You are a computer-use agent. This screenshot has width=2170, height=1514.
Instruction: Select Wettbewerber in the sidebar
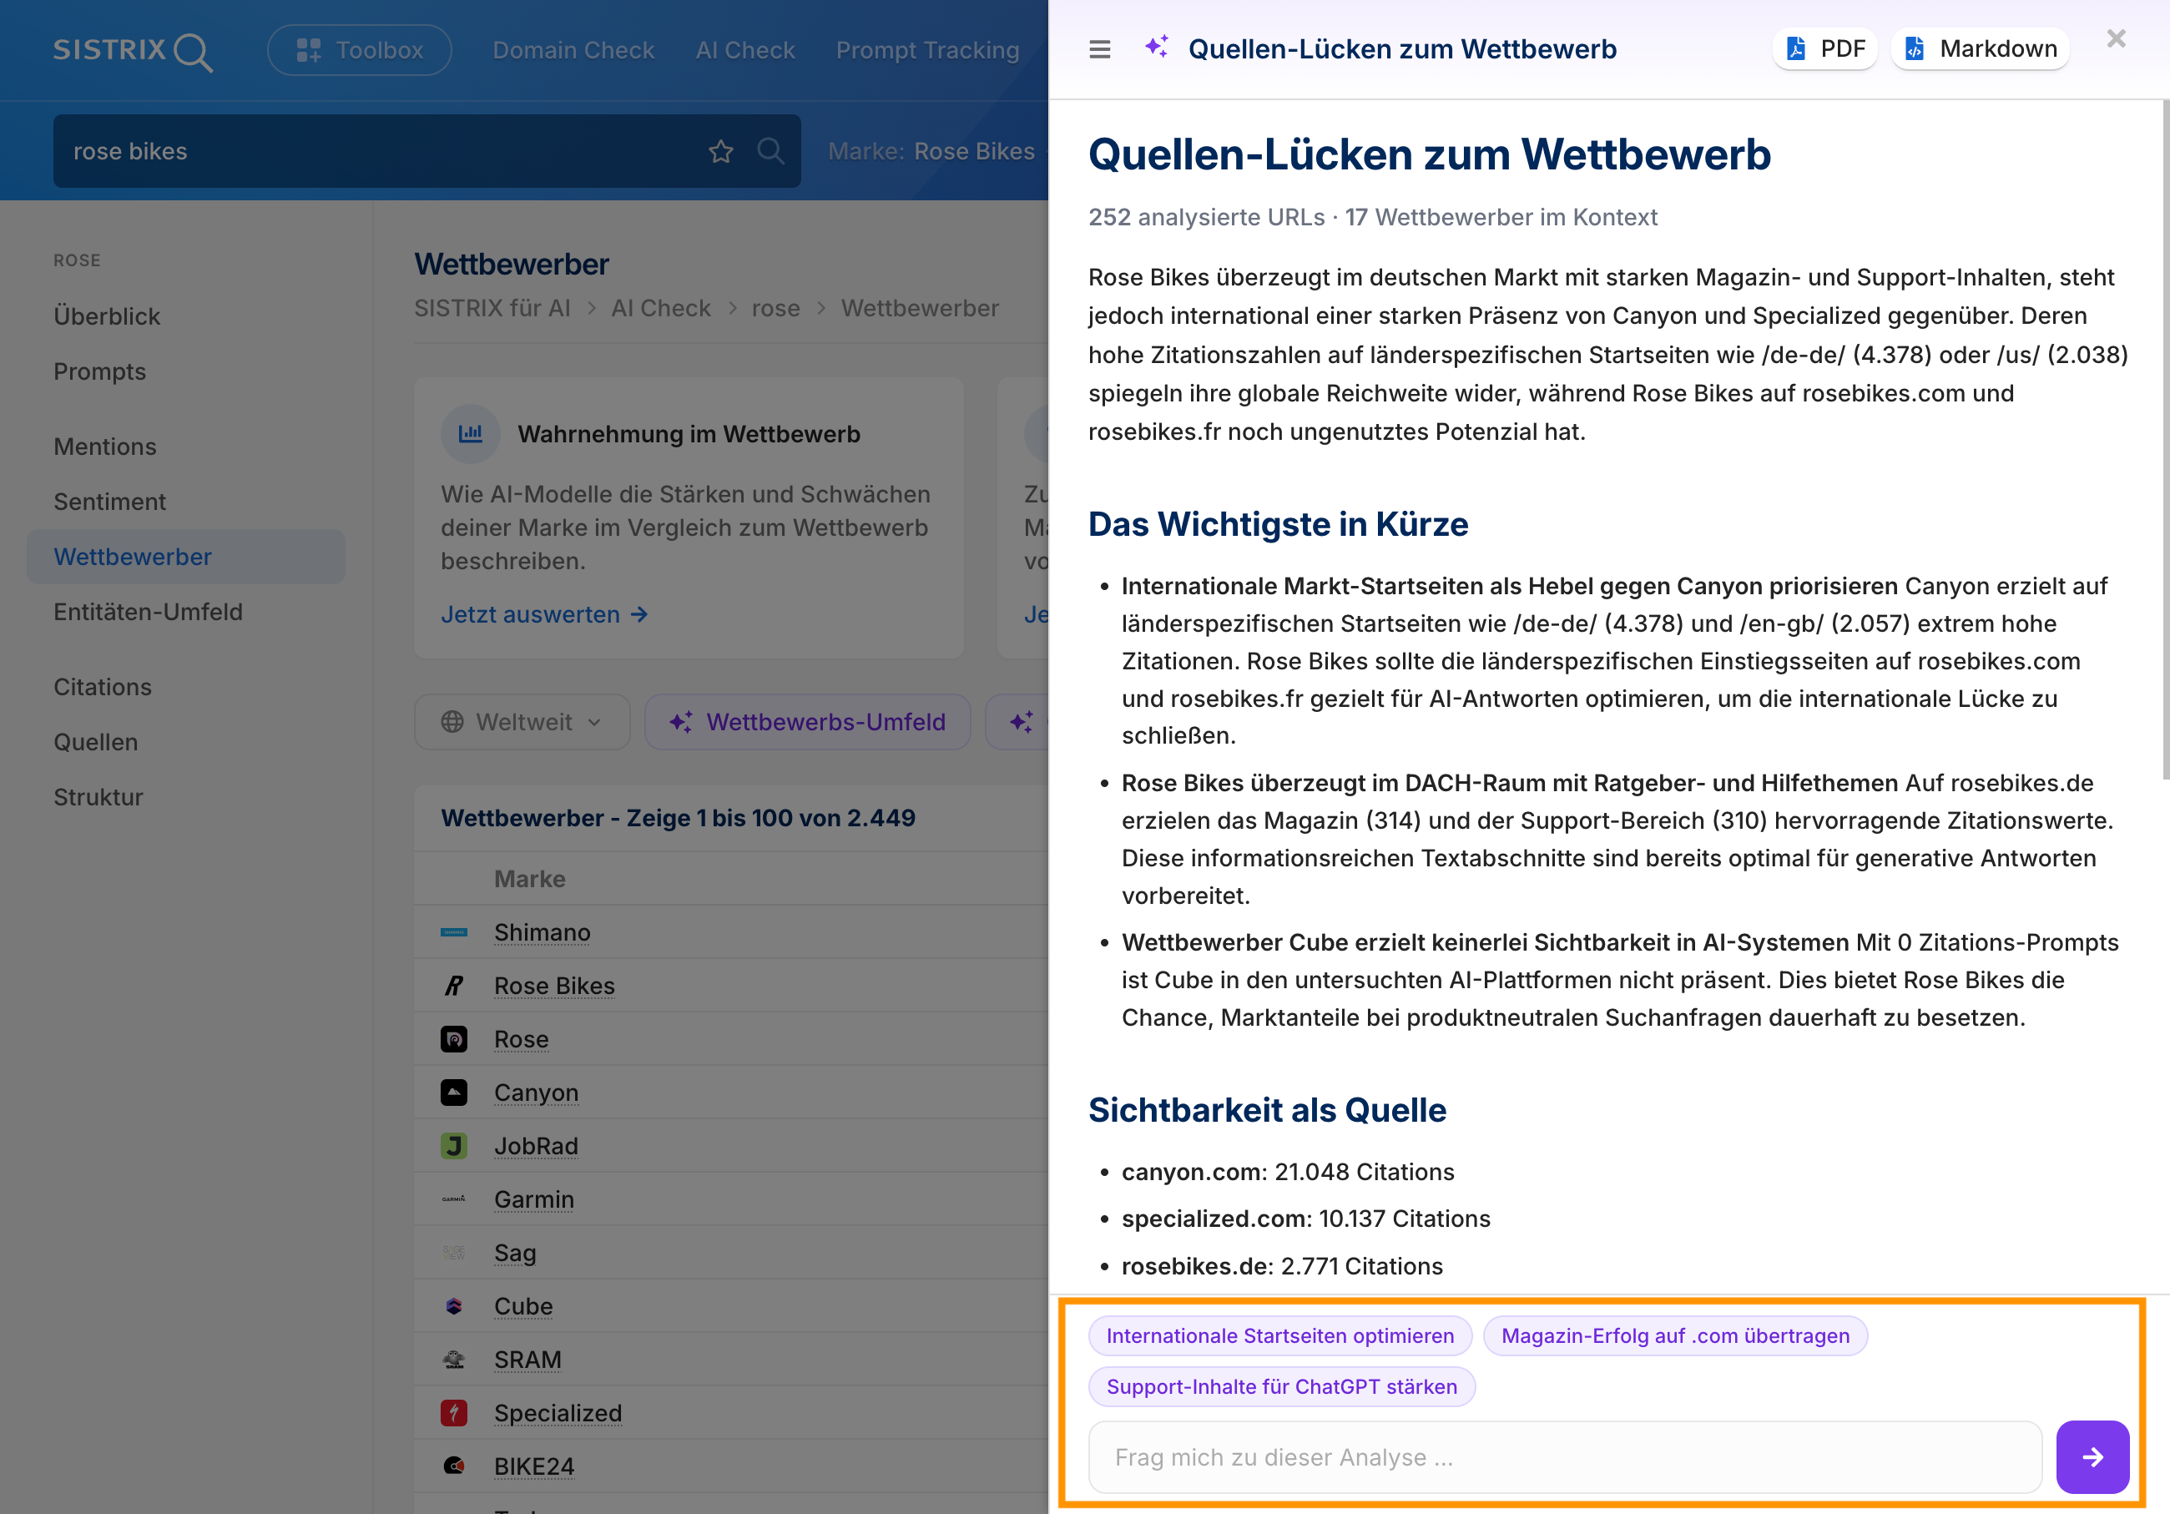click(x=186, y=557)
